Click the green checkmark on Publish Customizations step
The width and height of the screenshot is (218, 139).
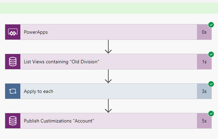[211, 114]
